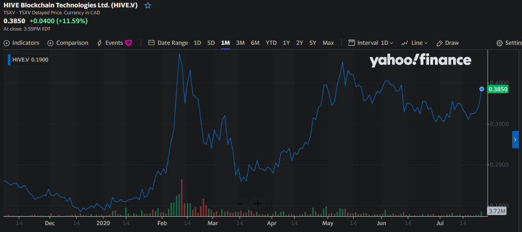Image resolution: width=522 pixels, height=232 pixels.
Task: Open chart Settings
Action: [x=509, y=43]
